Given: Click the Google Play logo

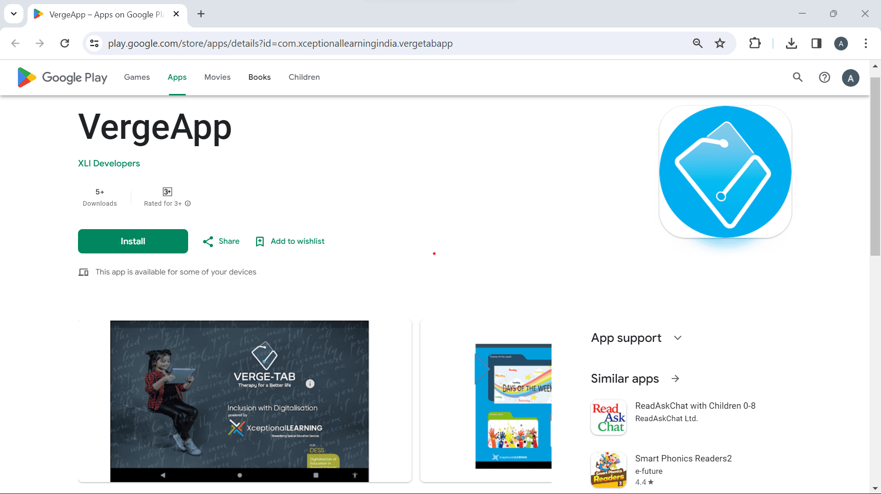Looking at the screenshot, I should pyautogui.click(x=62, y=77).
